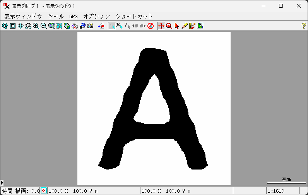Click the Zoom Out magnifier icon

click(44, 26)
